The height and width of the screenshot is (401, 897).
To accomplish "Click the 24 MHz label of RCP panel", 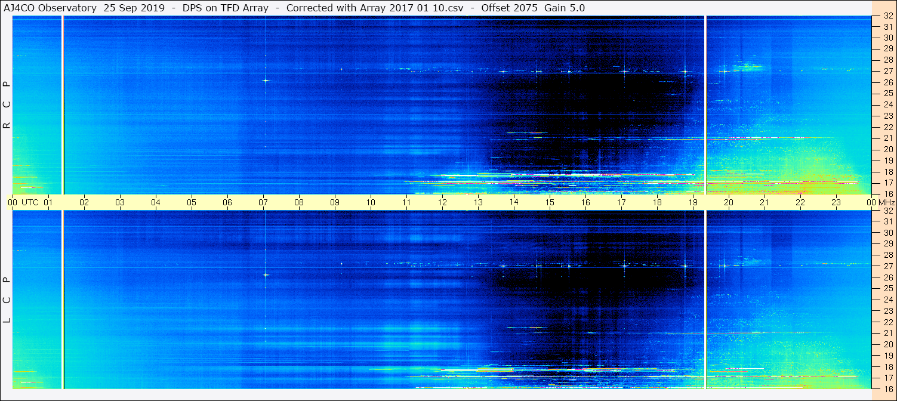I will (x=887, y=105).
